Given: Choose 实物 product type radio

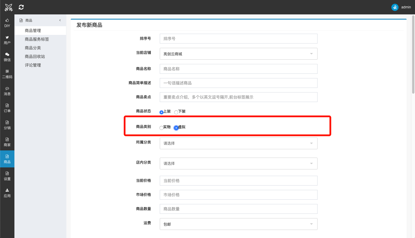Looking at the screenshot, I should [x=162, y=128].
